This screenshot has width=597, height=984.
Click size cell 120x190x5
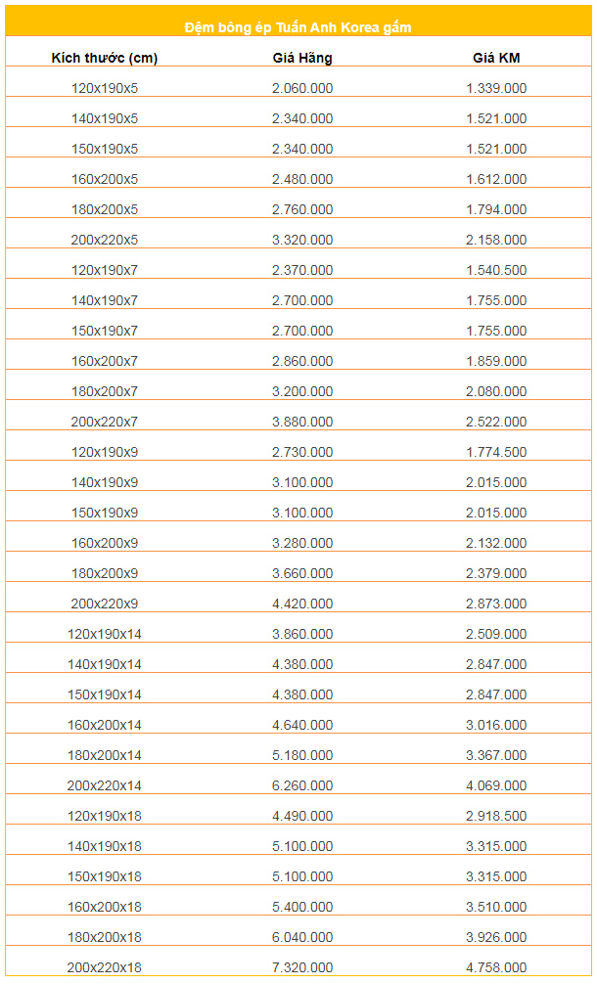point(104,88)
